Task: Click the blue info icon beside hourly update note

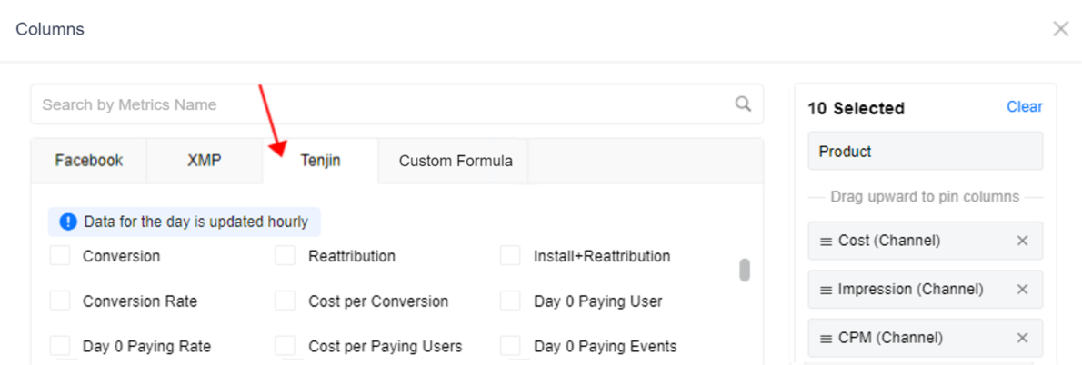Action: pos(68,222)
